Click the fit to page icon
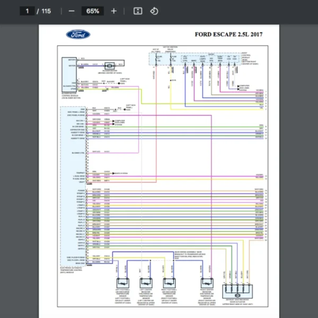The height and width of the screenshot is (318, 318). click(x=138, y=11)
